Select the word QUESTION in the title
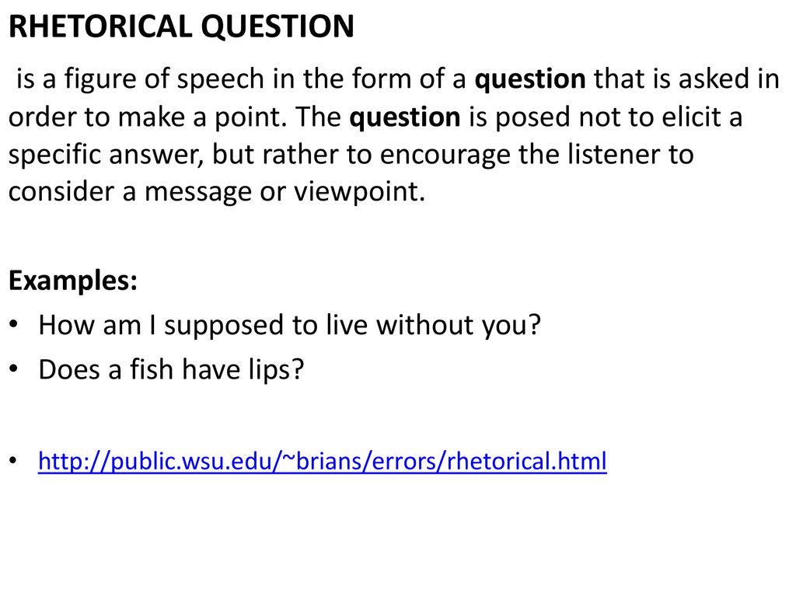 click(278, 26)
